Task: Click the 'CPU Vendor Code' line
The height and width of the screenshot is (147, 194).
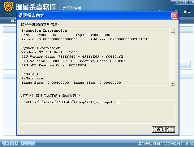Action: [72, 57]
